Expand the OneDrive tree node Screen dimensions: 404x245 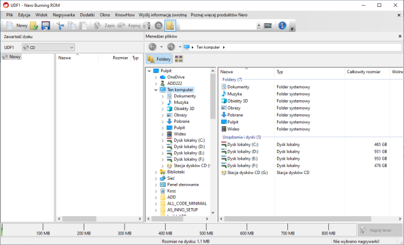tap(156, 77)
